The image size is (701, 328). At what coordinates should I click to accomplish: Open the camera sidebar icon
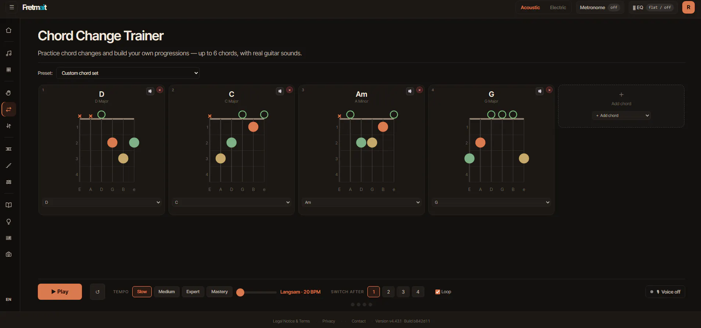pyautogui.click(x=9, y=254)
